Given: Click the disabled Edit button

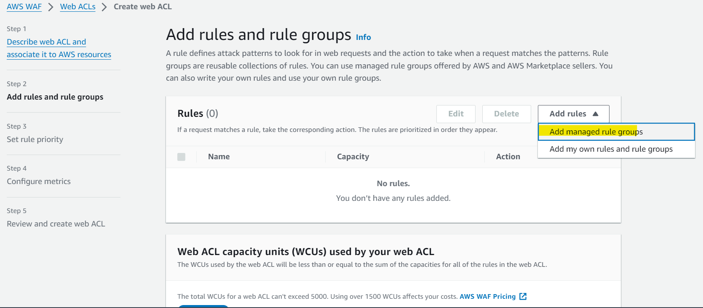Looking at the screenshot, I should (456, 114).
